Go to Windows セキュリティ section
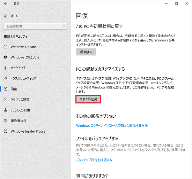 coord(25,57)
